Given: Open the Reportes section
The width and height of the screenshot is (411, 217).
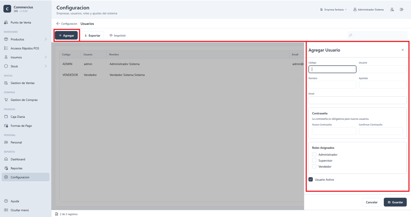Looking at the screenshot, I should pos(25,168).
